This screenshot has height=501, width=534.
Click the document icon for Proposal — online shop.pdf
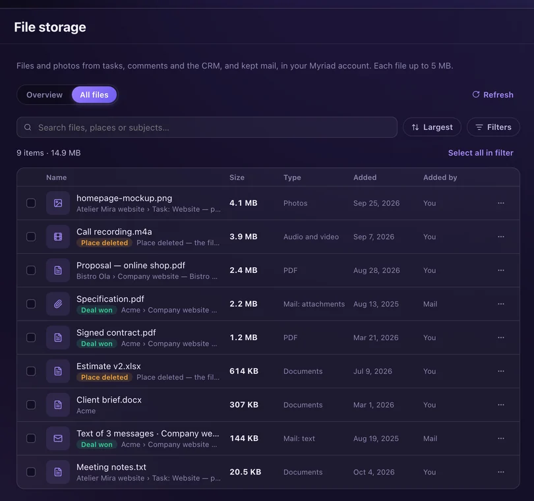click(x=58, y=270)
